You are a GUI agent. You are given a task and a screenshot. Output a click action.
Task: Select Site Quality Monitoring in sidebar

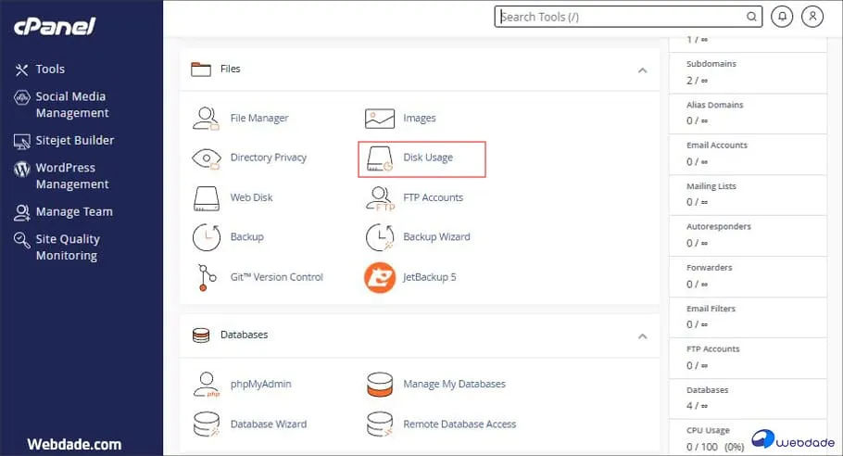coord(68,247)
